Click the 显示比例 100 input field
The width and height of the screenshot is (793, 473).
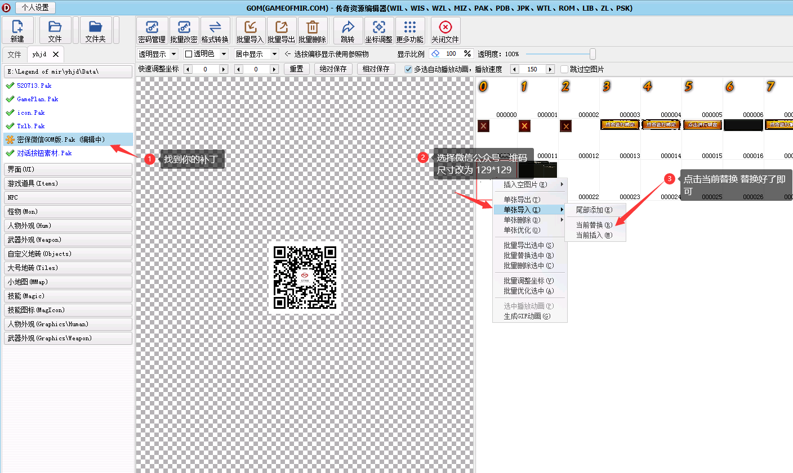pos(451,54)
